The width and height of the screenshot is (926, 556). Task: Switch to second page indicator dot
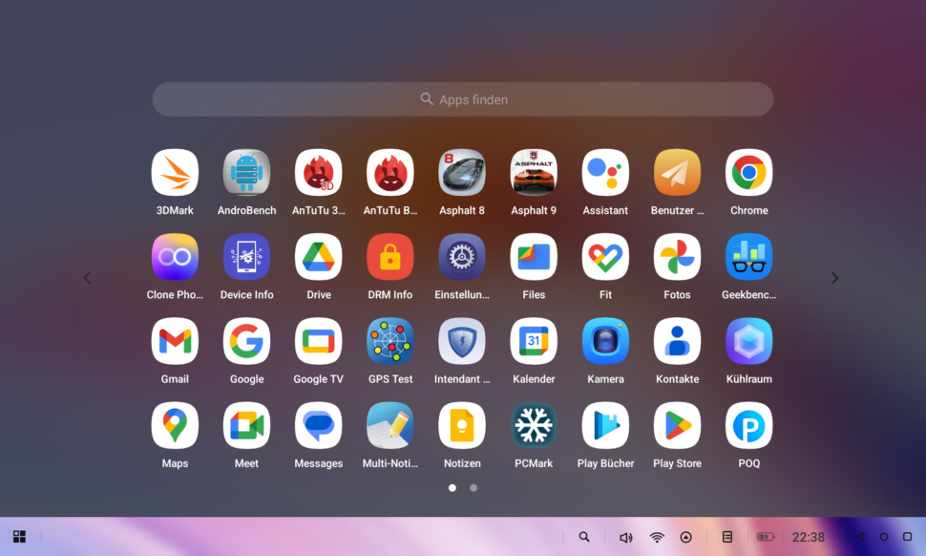pos(474,488)
